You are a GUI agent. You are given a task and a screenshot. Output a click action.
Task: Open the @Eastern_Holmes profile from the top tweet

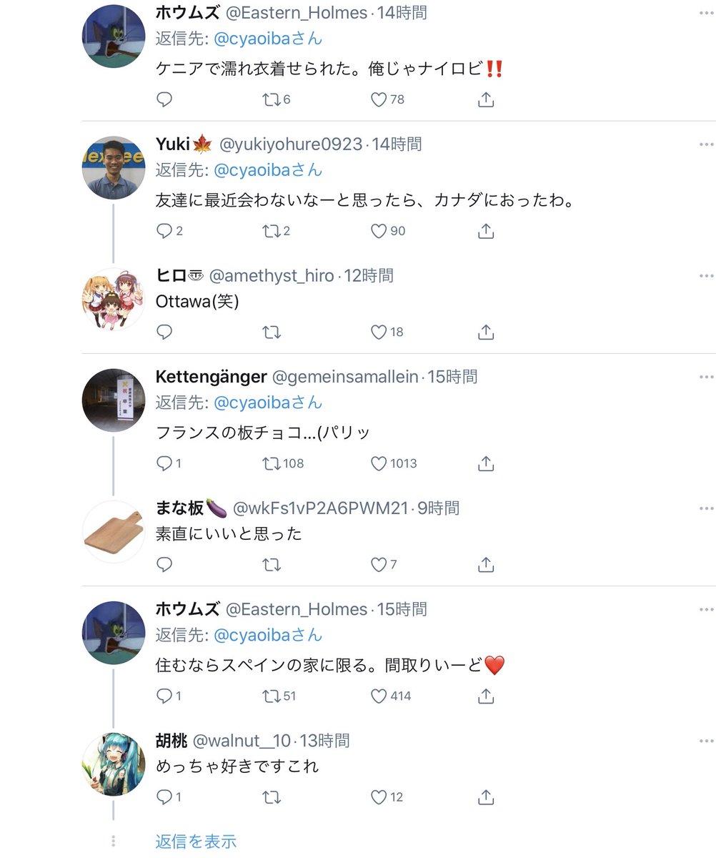pos(297,12)
